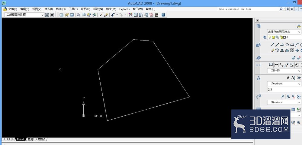Click the 3D DWF globe icon
Image resolution: width=302 pixels, height=145 pixels.
coord(94,15)
